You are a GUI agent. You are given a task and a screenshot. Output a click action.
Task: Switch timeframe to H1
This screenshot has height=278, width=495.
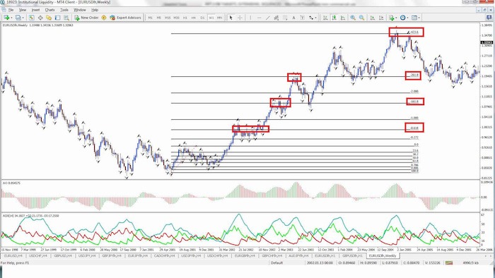coord(185,18)
